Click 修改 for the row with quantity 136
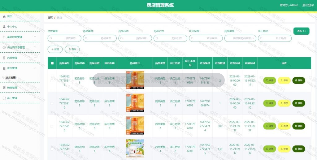 [284, 149]
